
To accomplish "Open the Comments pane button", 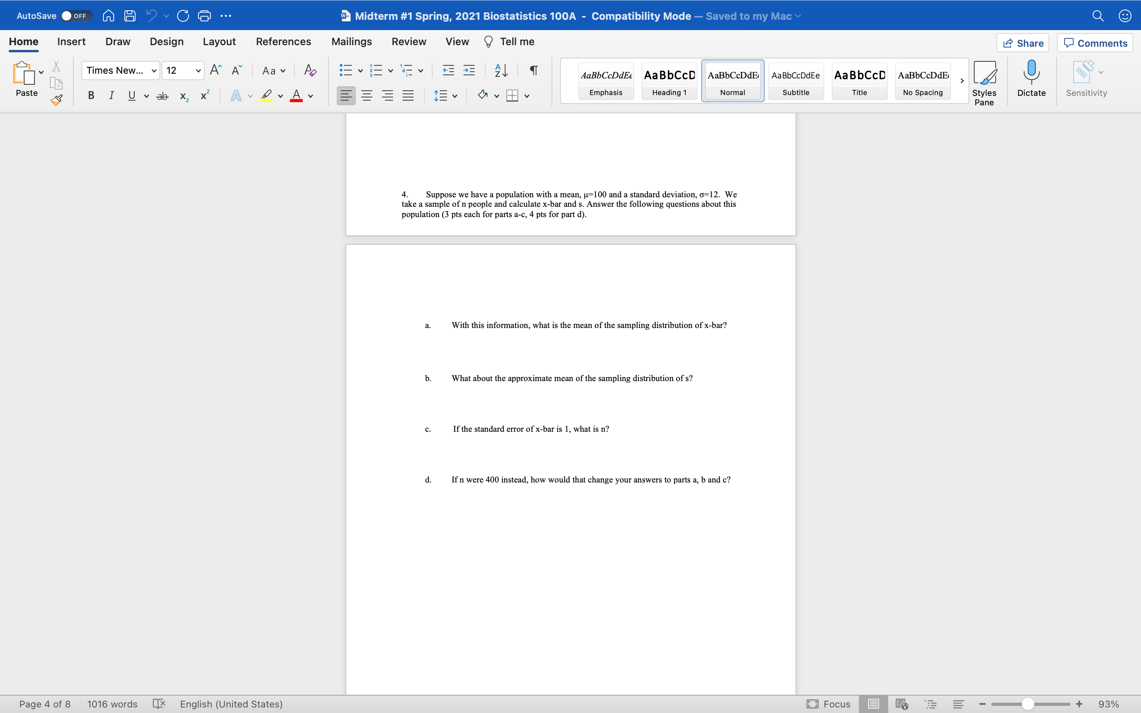I will [x=1095, y=43].
